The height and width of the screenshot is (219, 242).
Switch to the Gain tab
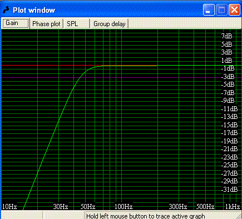15,23
